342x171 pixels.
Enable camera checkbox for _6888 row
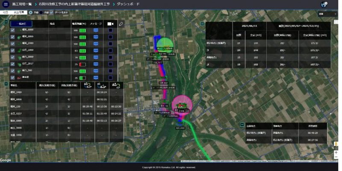tap(111, 30)
